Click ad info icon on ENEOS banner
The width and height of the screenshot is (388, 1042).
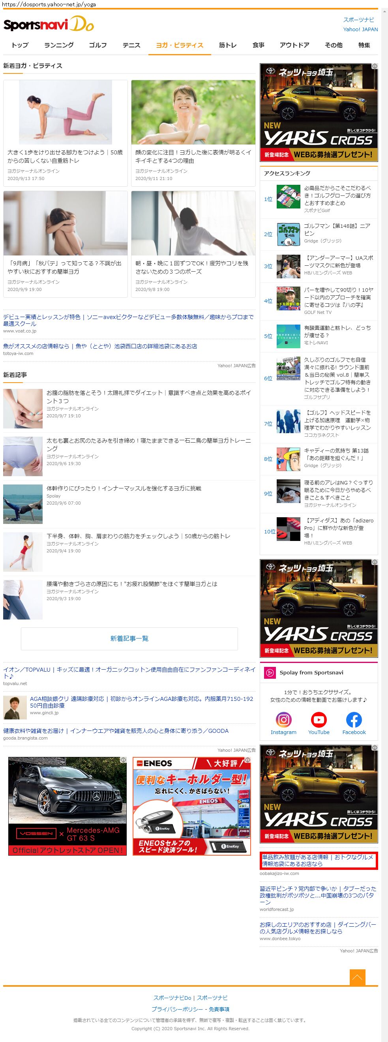[248, 760]
